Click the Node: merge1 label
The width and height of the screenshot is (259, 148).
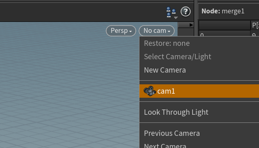pos(223,11)
